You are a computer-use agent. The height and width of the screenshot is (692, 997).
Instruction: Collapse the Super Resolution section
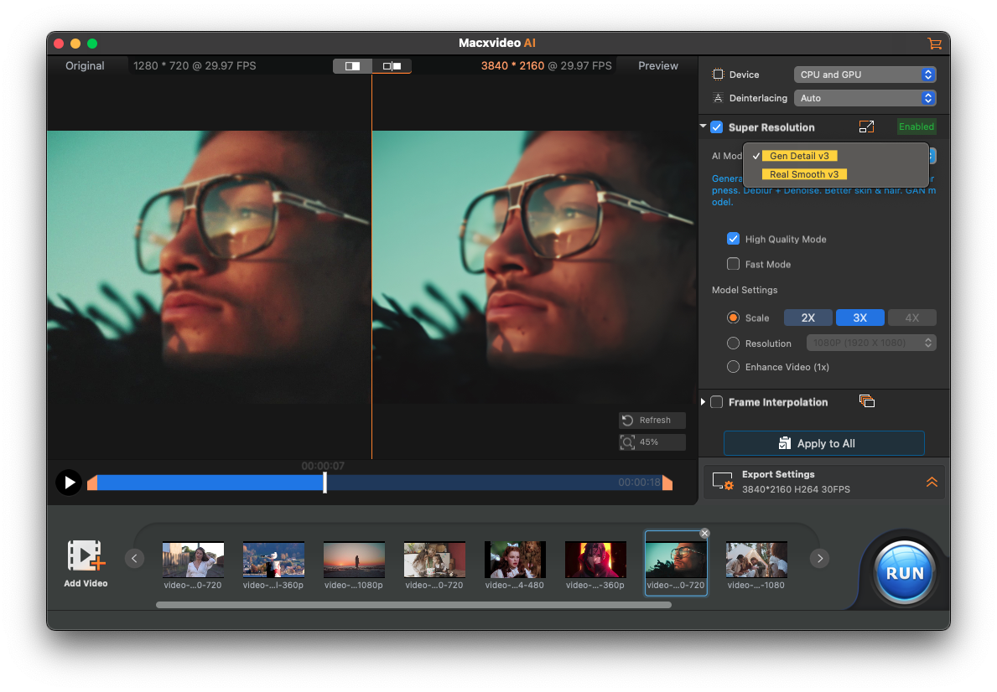point(704,127)
